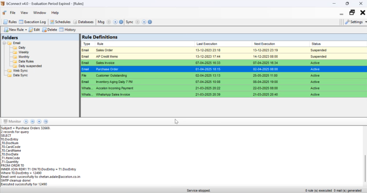This screenshot has width=367, height=193.
Task: Select the Monthly folder
Action: pyautogui.click(x=24, y=57)
